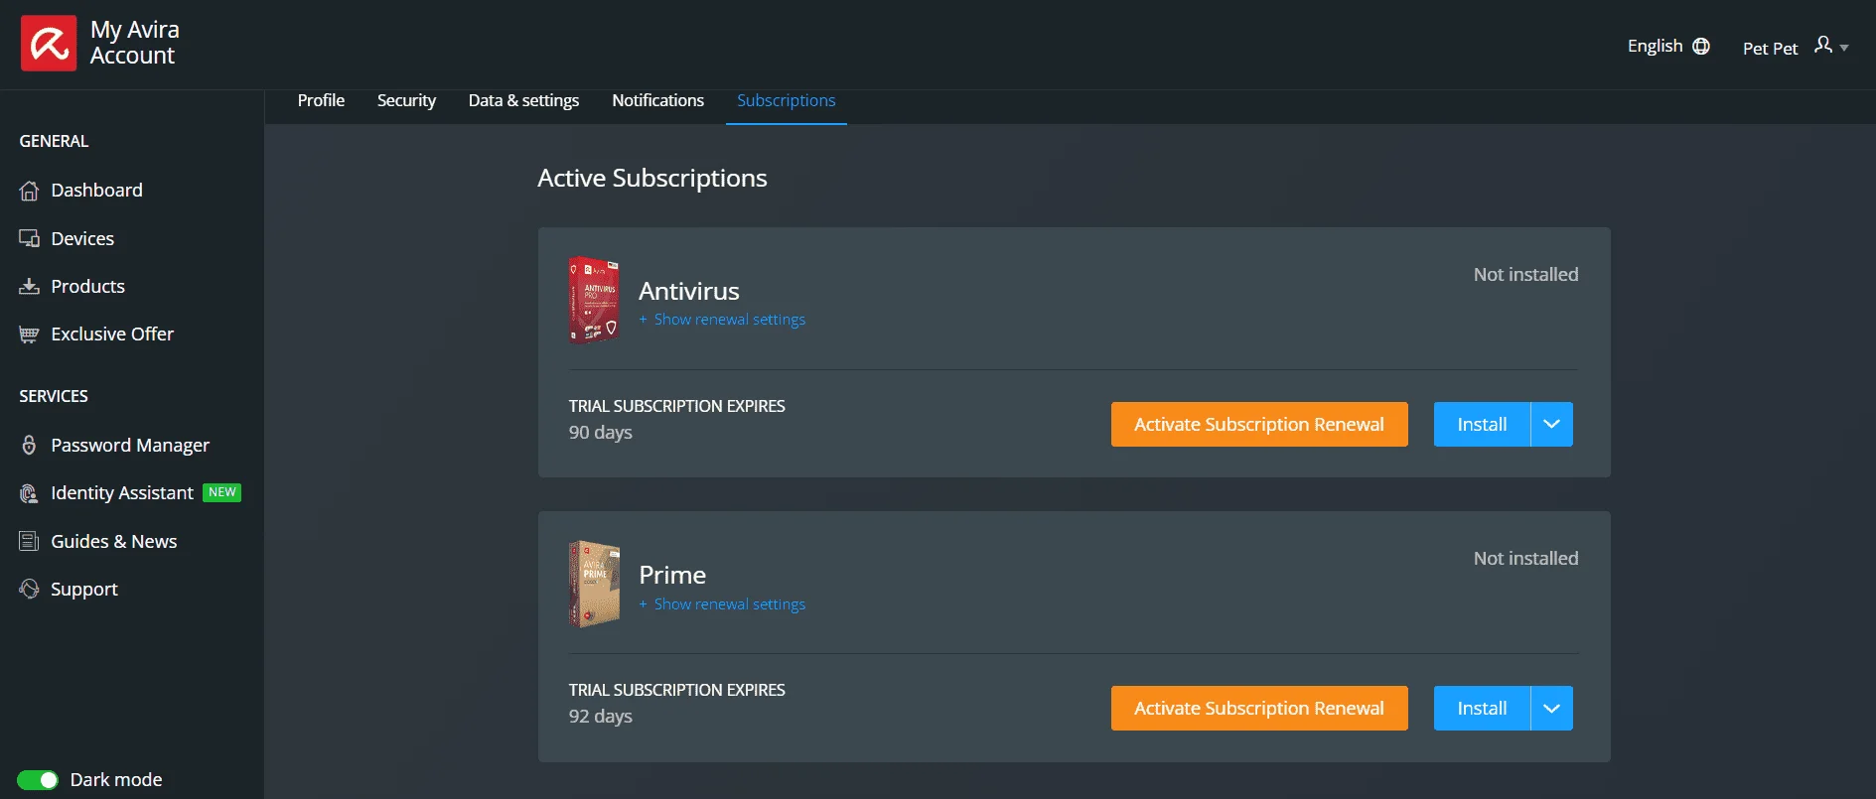The height and width of the screenshot is (799, 1876).
Task: Expand Antivirus plus sign renewal expander
Action: click(644, 320)
